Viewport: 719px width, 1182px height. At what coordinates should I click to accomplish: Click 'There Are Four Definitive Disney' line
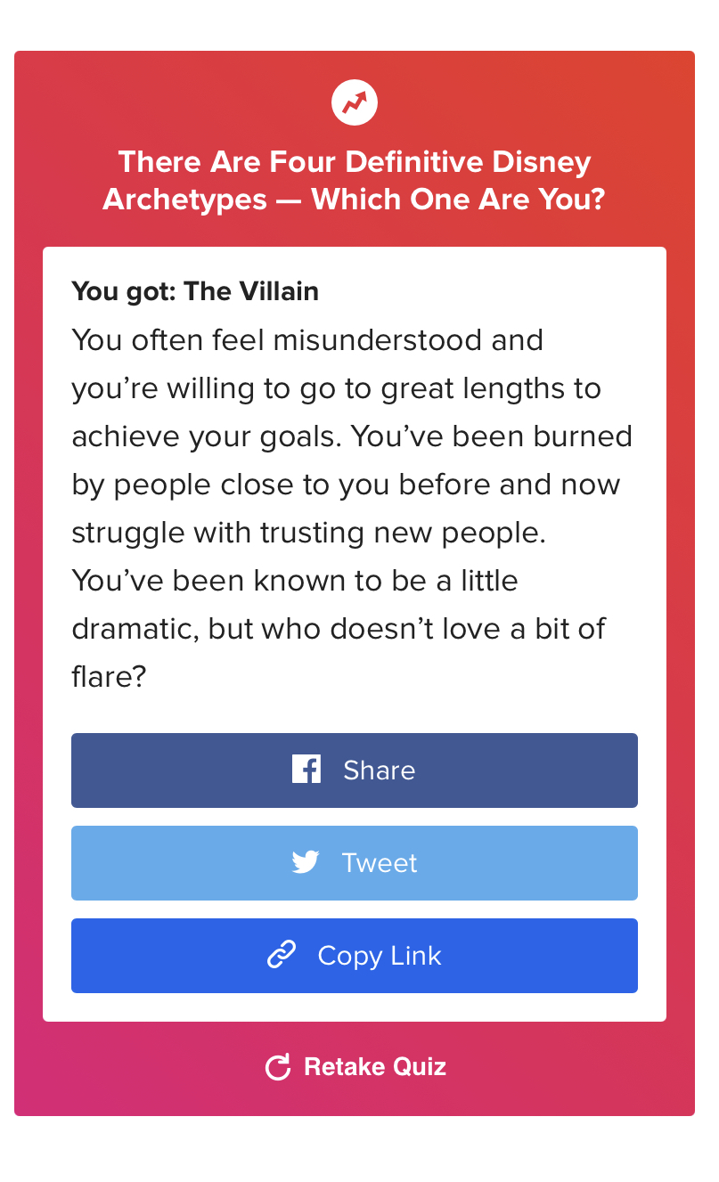[355, 162]
